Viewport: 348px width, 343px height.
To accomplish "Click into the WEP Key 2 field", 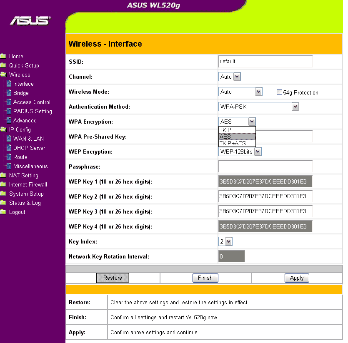I will [x=265, y=196].
